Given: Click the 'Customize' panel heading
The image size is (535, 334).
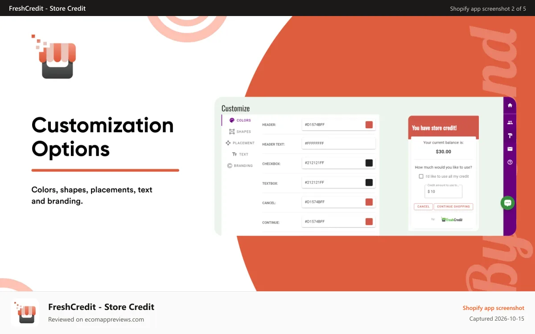Looking at the screenshot, I should 235,108.
